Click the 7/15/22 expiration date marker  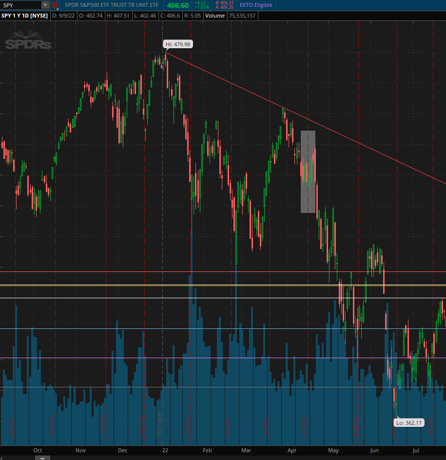coord(430,427)
